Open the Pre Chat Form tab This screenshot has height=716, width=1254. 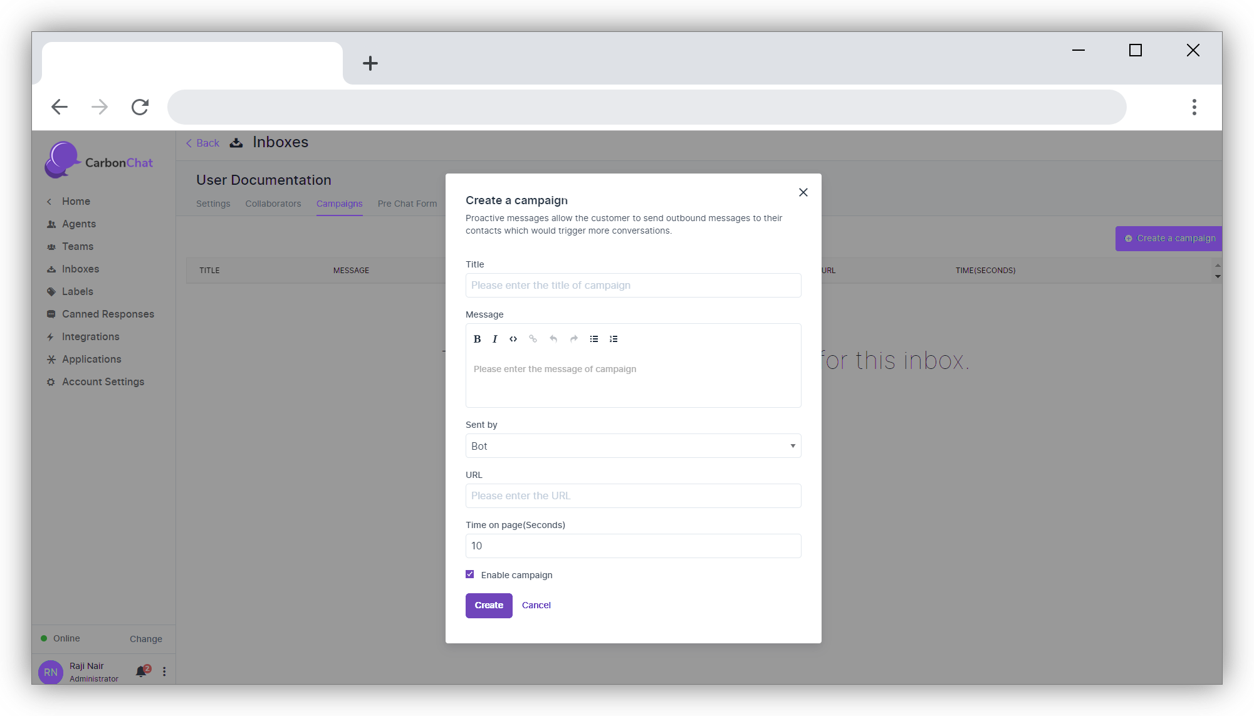click(407, 204)
